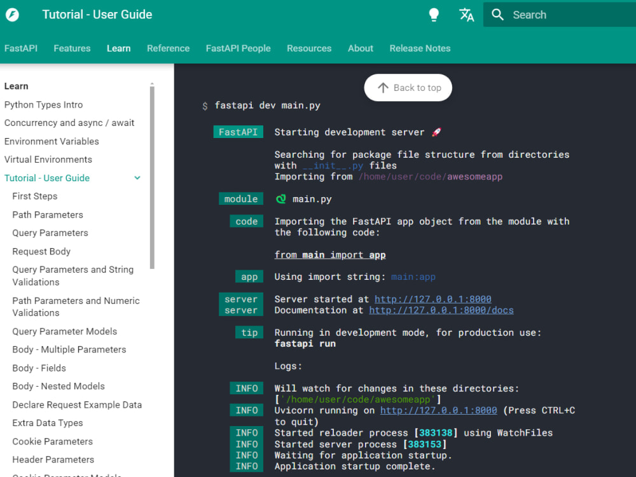Click the 'fastapi dev main.py' command text
This screenshot has height=477, width=636.
pyautogui.click(x=267, y=106)
